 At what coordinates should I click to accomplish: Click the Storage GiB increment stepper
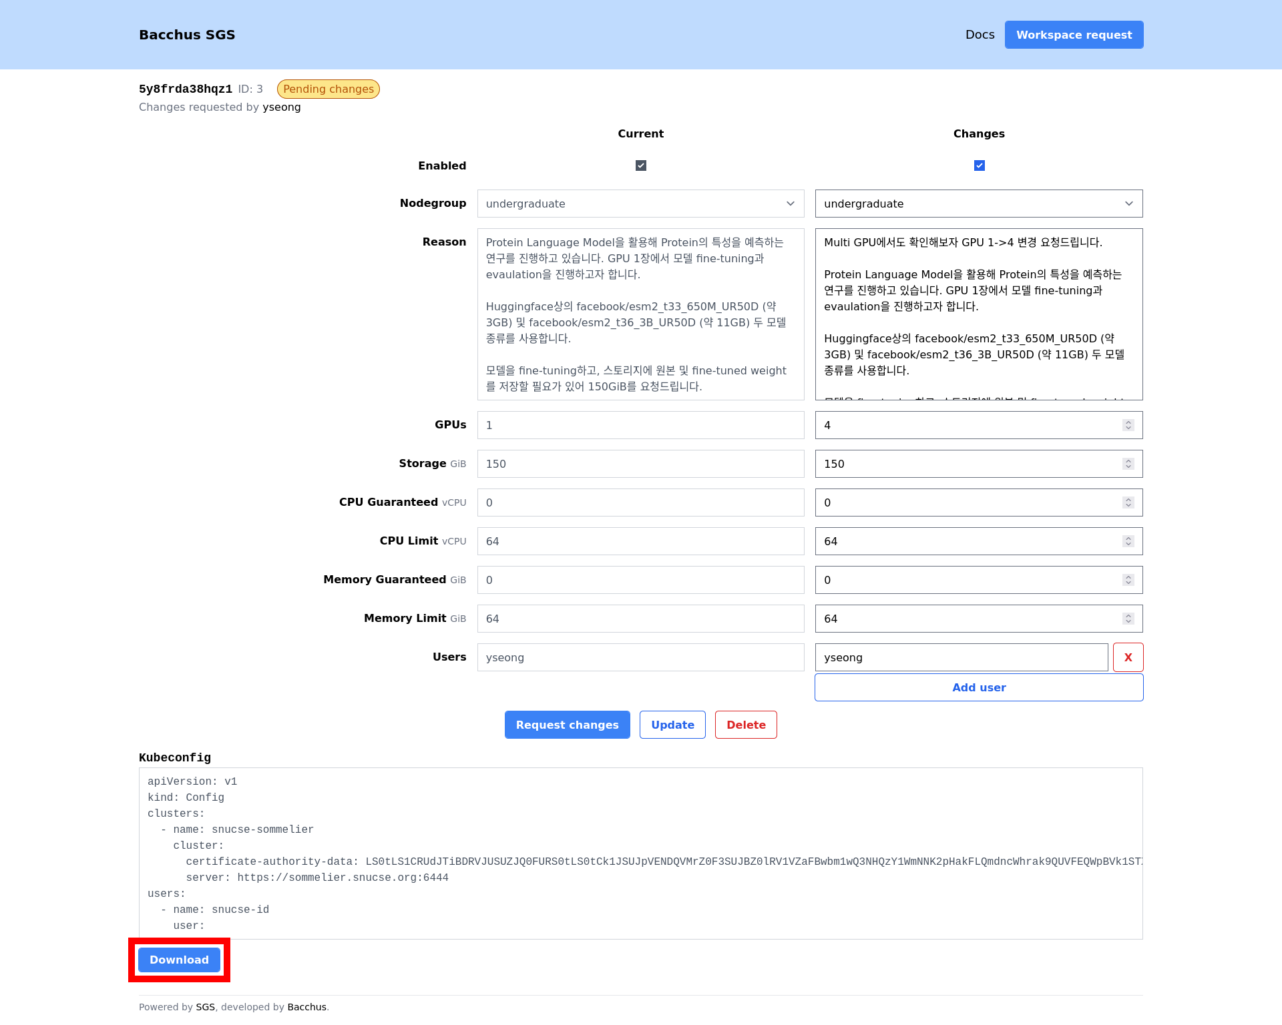1128,460
